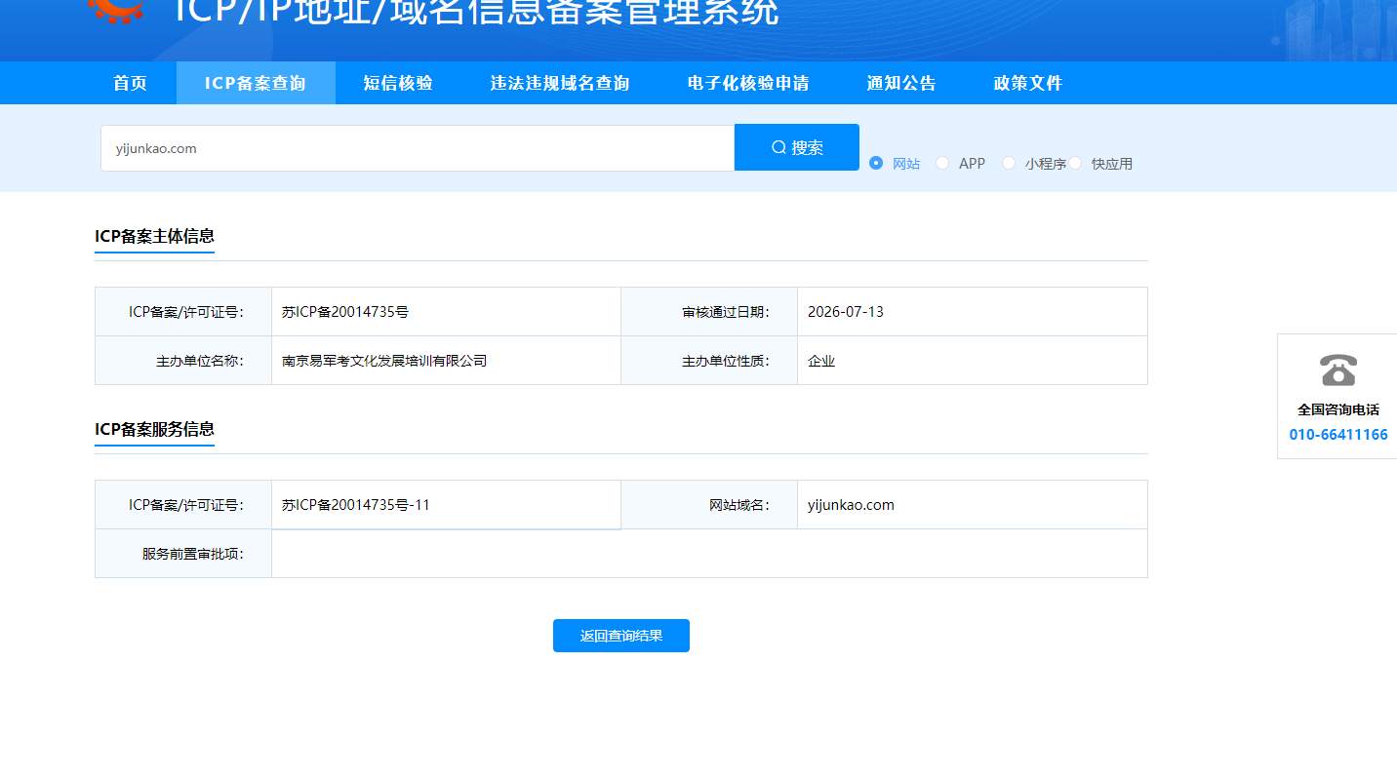Viewport: 1397px width, 778px height.
Task: Go to the 首页 nav tab
Action: click(130, 83)
